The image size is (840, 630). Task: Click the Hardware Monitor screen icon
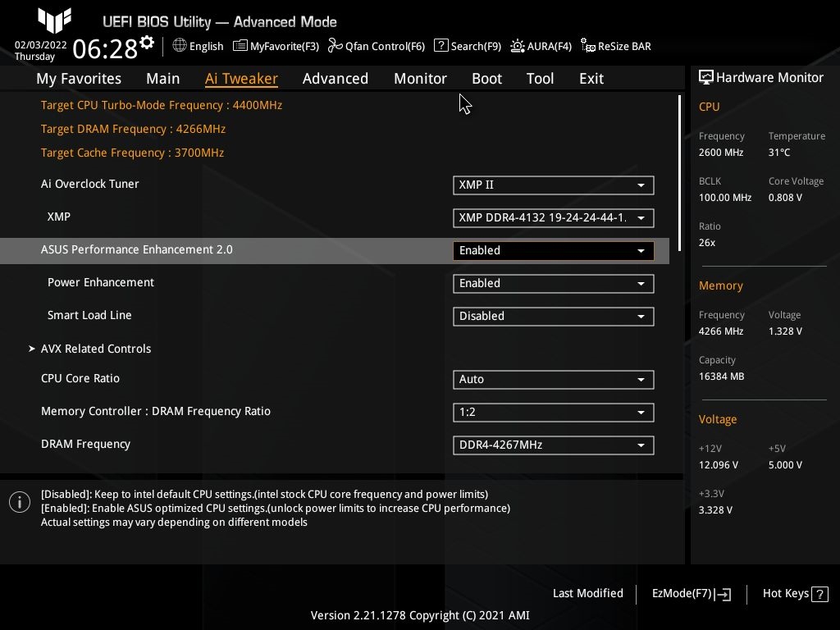[706, 77]
